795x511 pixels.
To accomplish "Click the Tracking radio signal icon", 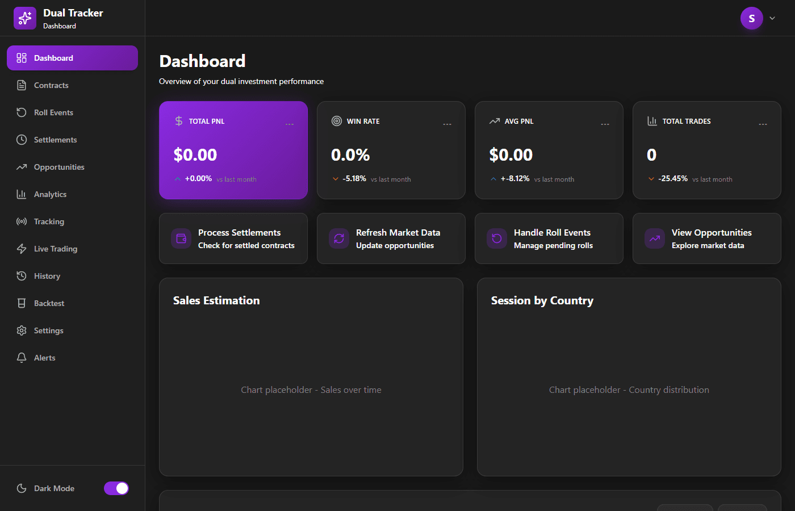I will [22, 221].
